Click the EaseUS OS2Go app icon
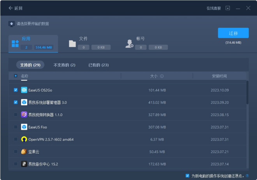 point(24,90)
